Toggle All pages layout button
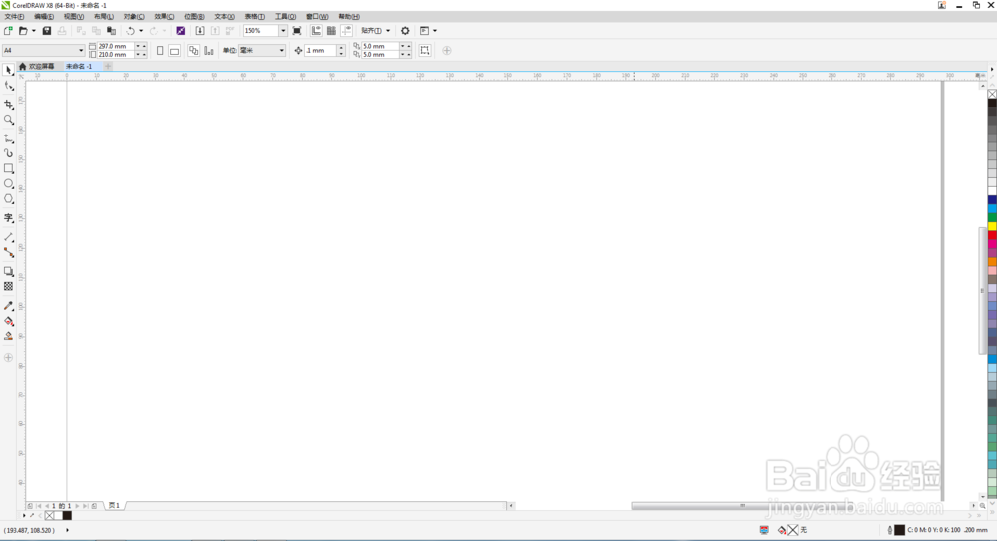 pyautogui.click(x=194, y=50)
